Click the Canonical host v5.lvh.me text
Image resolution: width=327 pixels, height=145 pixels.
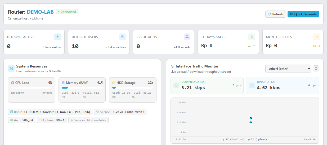pyautogui.click(x=26, y=18)
